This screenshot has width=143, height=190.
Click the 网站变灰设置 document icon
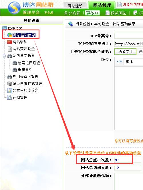[x=10, y=49]
